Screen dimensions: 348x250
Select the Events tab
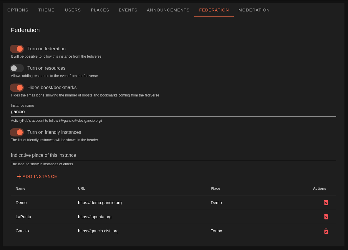tap(128, 10)
